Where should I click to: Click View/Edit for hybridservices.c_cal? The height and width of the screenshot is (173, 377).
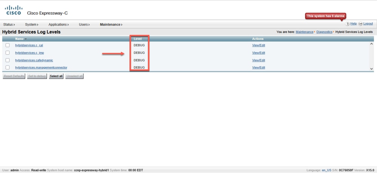pos(259,45)
